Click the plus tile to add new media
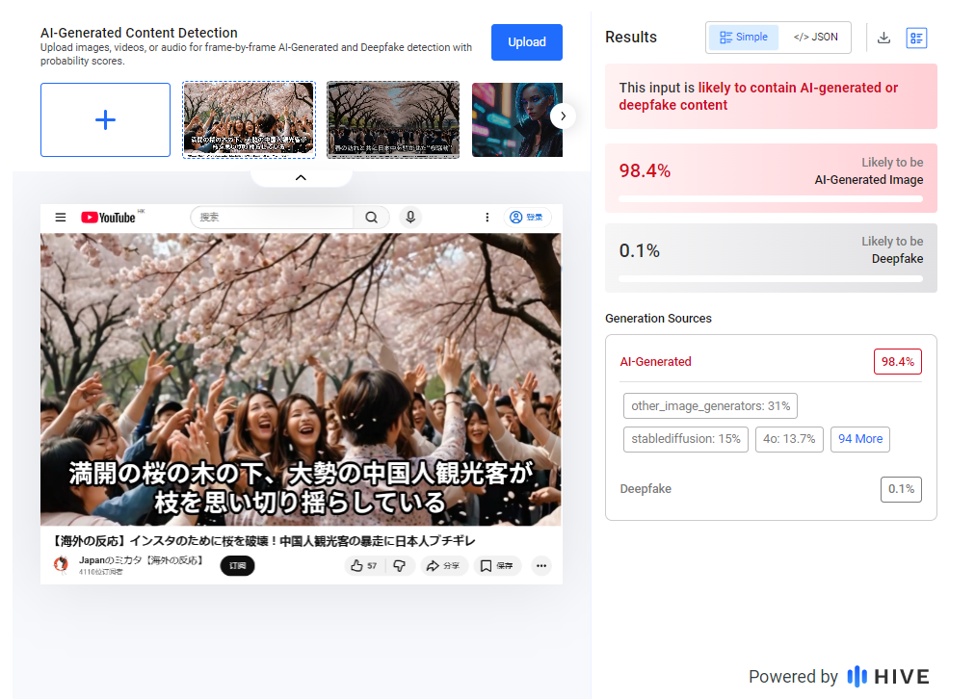The image size is (975, 699). (x=105, y=119)
